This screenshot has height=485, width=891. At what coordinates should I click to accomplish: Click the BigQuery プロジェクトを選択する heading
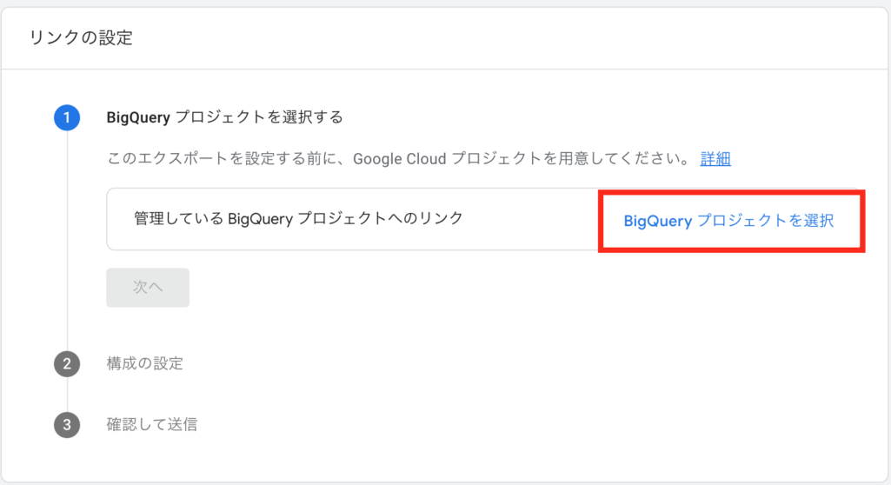point(225,117)
